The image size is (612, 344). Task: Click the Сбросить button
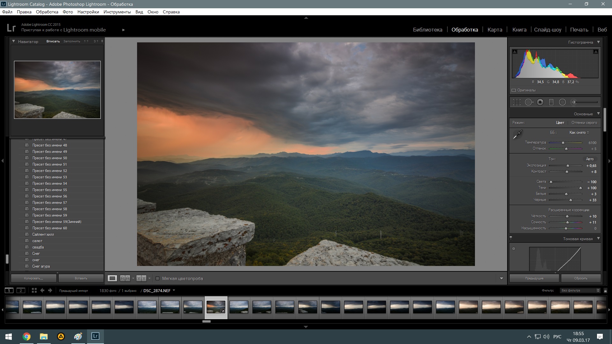tap(580, 278)
